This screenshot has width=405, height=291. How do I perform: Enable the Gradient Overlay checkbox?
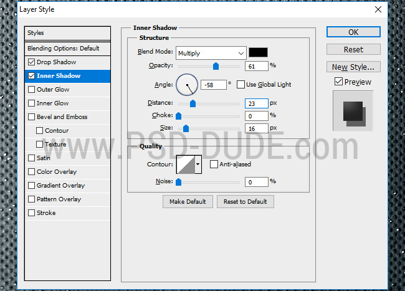click(32, 186)
